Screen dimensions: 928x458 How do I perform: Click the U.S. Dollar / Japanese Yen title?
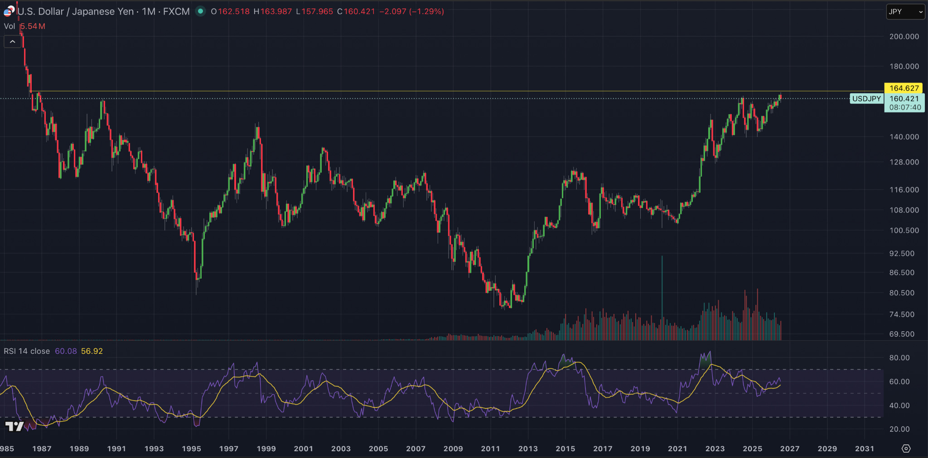76,11
